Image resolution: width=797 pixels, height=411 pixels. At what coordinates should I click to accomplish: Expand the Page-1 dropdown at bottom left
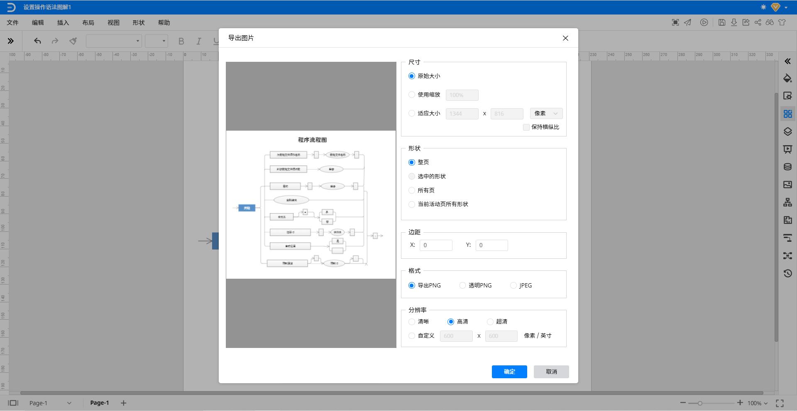point(68,403)
